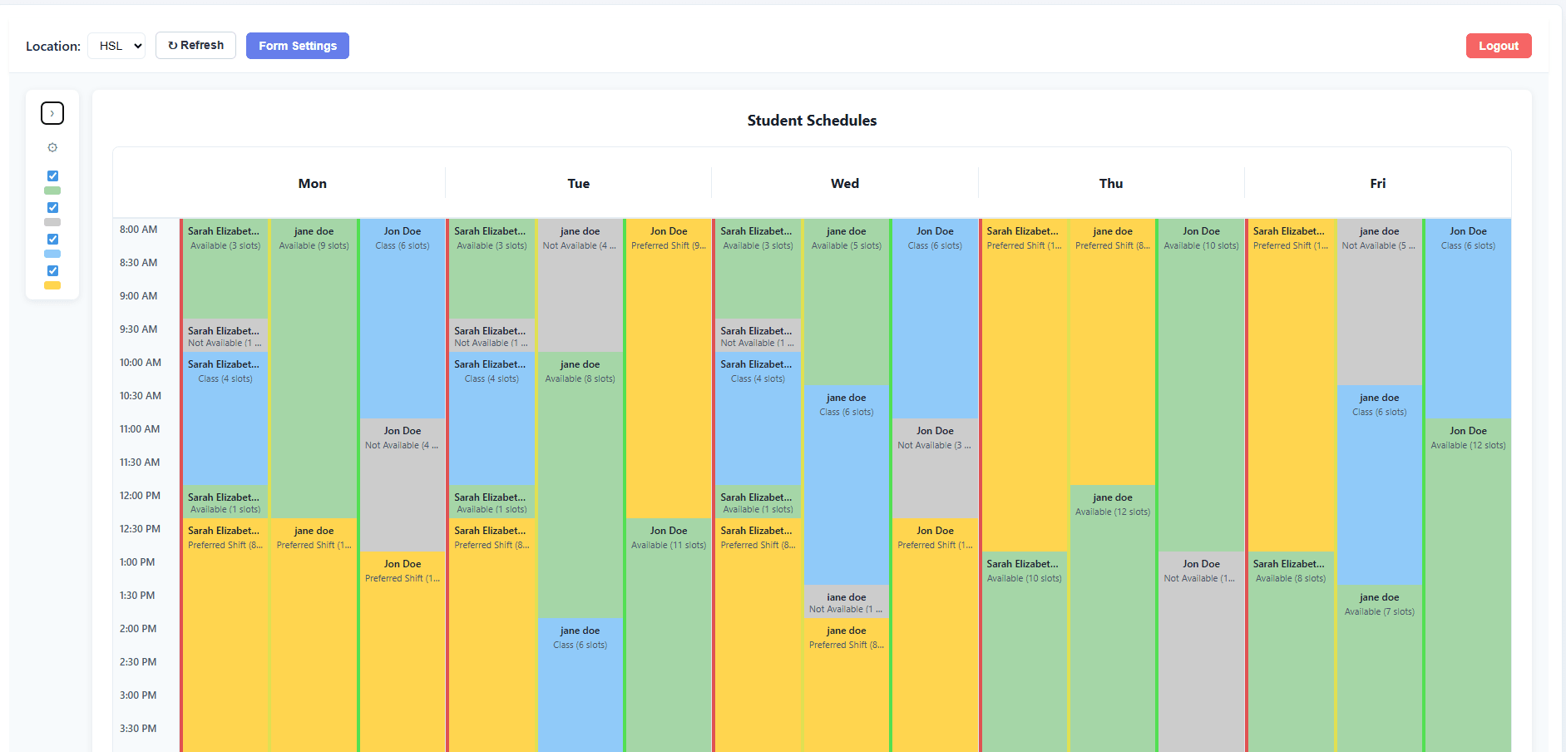
Task: Open Tuesday Jon Doe Available (11 slots) block
Action: click(669, 636)
